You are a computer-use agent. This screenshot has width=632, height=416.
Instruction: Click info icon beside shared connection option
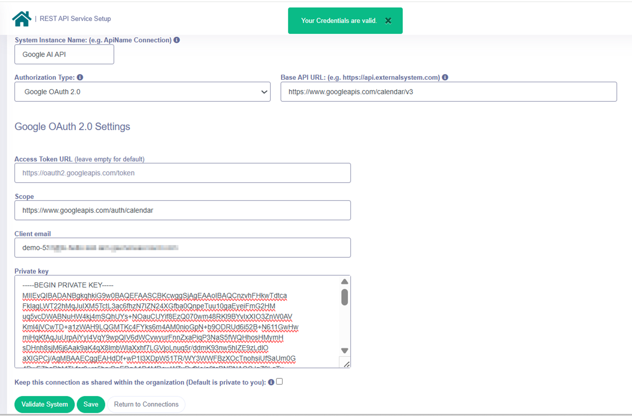tap(271, 382)
